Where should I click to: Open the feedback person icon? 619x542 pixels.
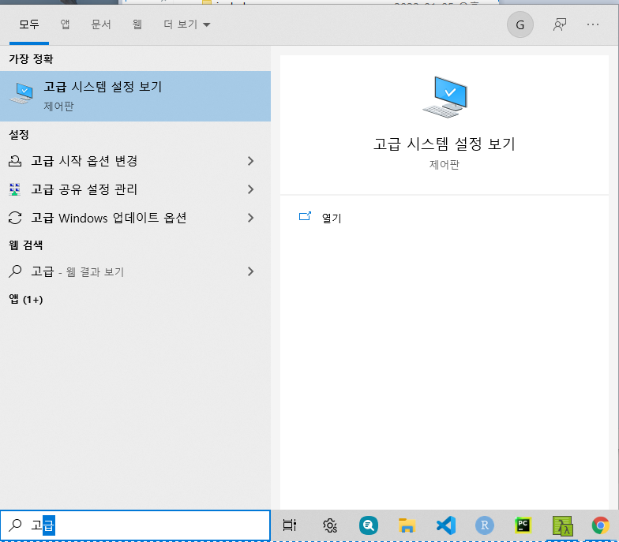pos(560,25)
